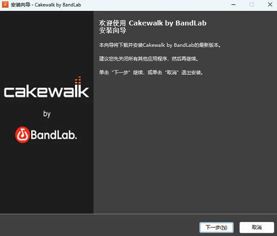
Task: Minimize the installer window
Action: [x=233, y=5]
